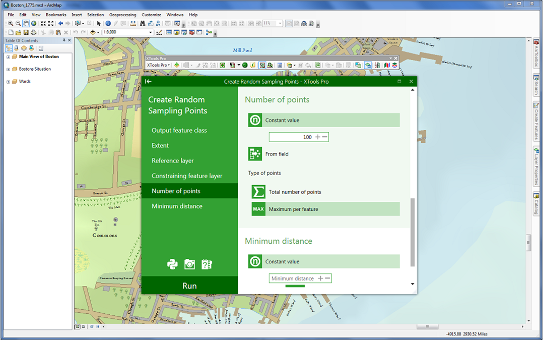
Task: Click the Fixed Zoom In icon
Action: [x=43, y=24]
